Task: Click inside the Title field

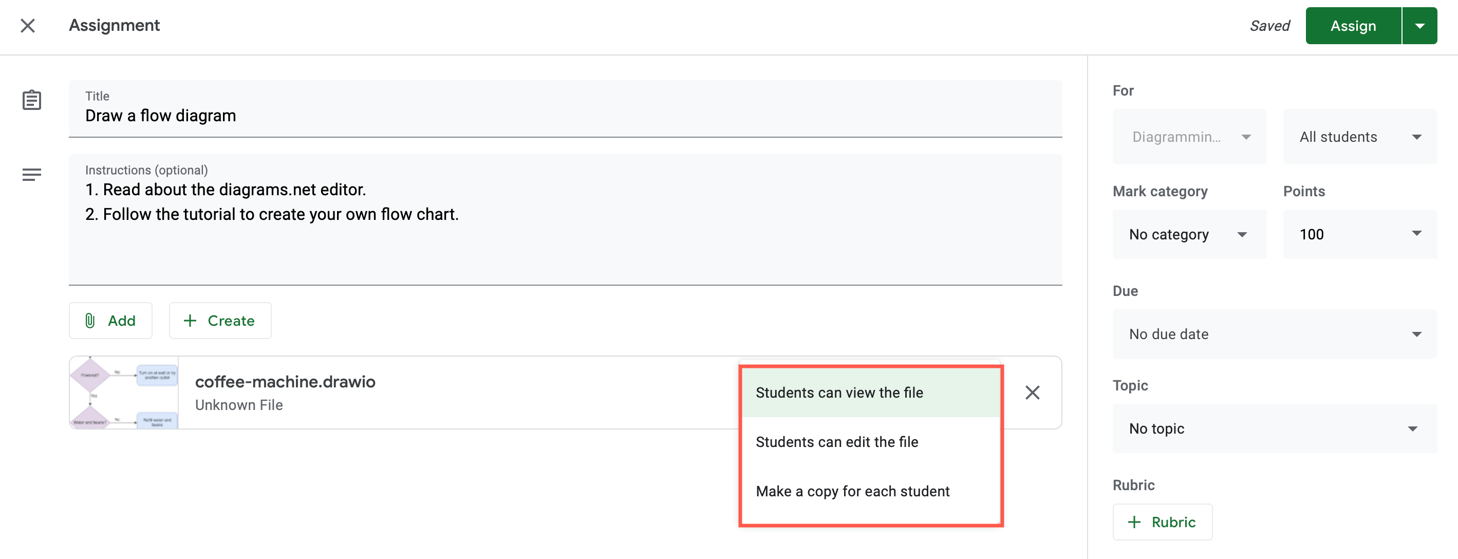Action: pos(340,116)
